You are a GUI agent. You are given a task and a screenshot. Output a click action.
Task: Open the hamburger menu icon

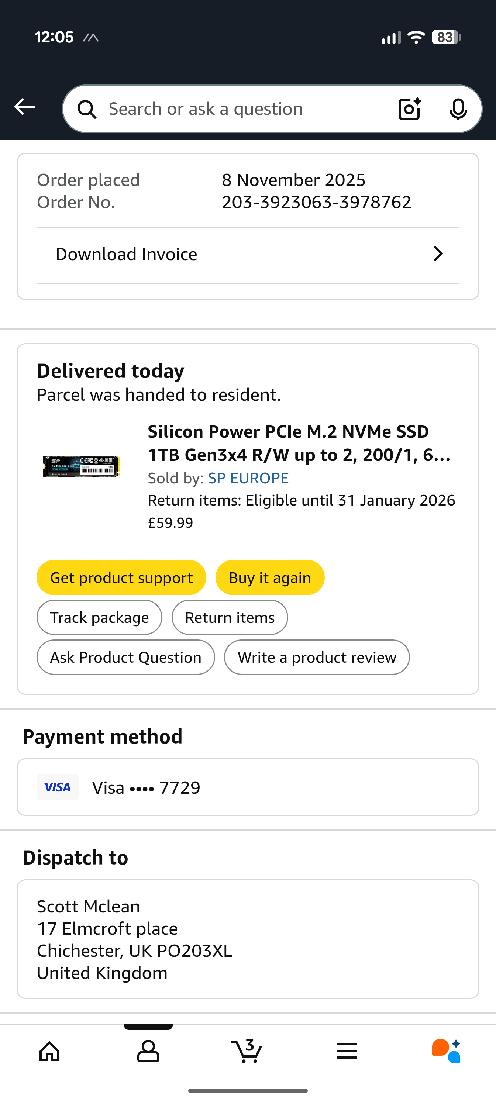347,1051
